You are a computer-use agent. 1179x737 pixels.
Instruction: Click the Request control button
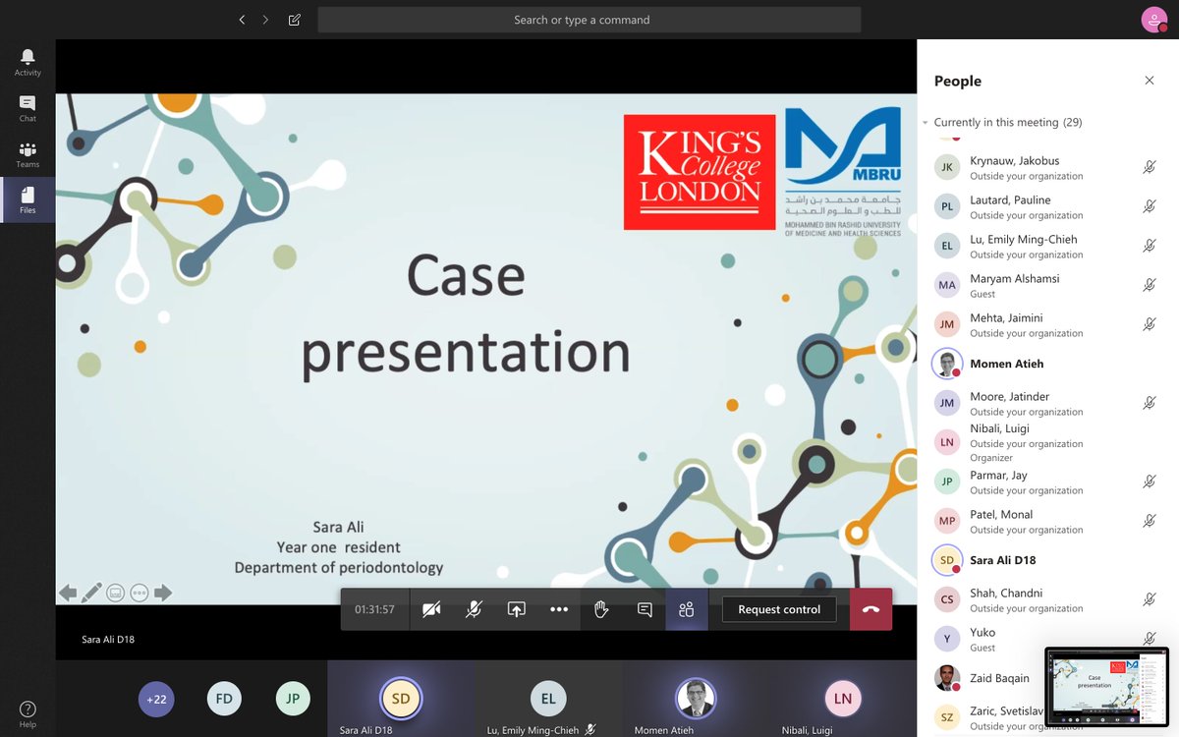(779, 609)
